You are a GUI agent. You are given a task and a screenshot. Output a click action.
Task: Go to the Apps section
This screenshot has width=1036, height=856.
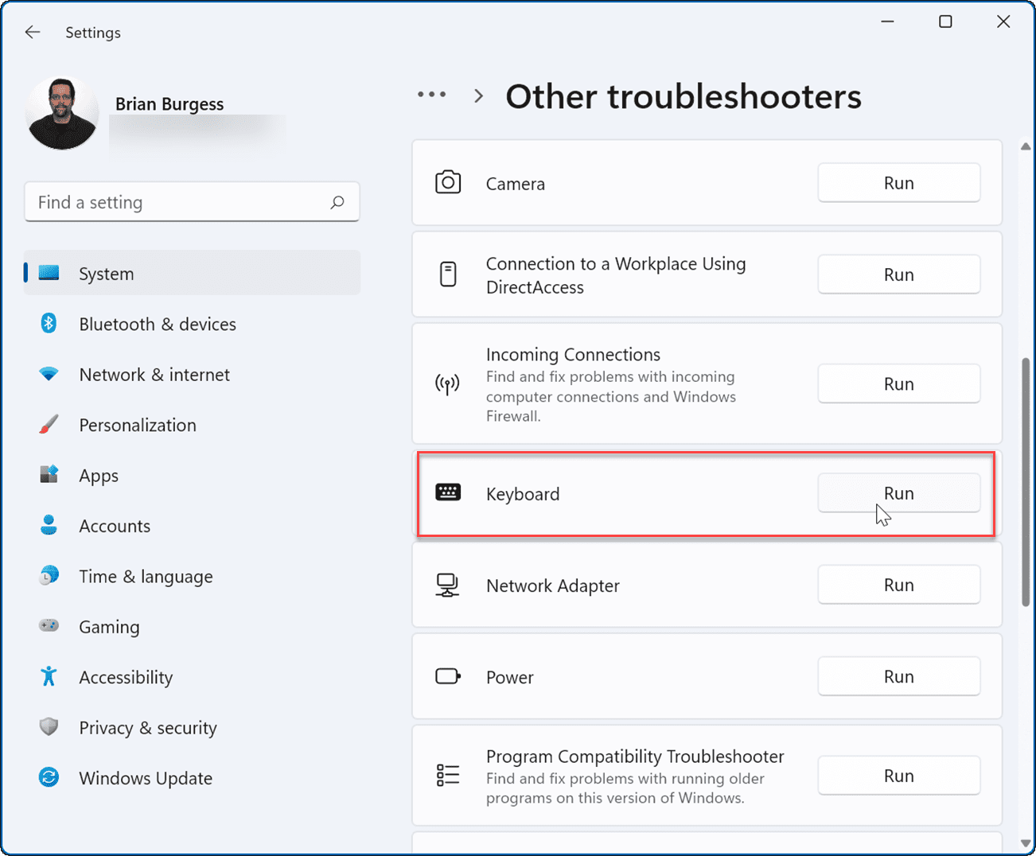coord(99,476)
